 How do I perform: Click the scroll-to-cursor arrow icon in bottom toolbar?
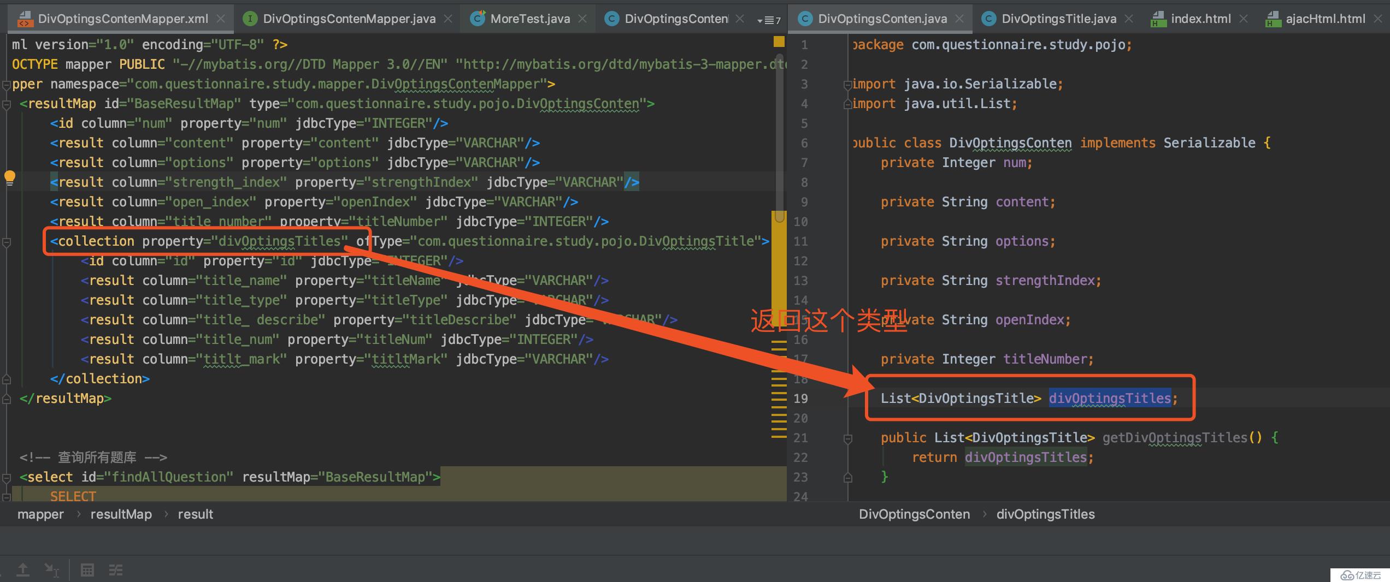(52, 569)
